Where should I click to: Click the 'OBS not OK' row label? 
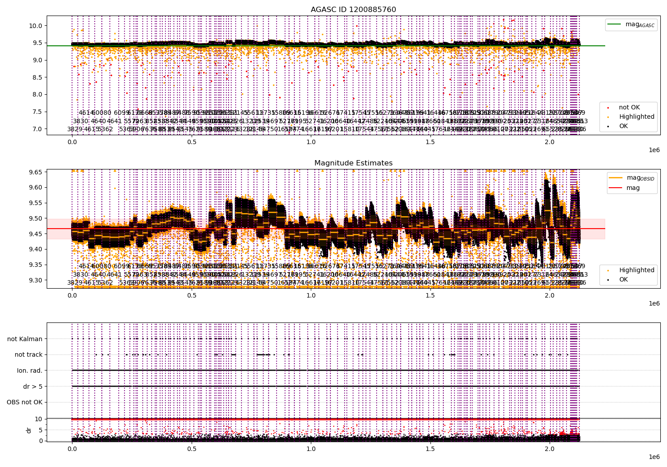(x=24, y=403)
